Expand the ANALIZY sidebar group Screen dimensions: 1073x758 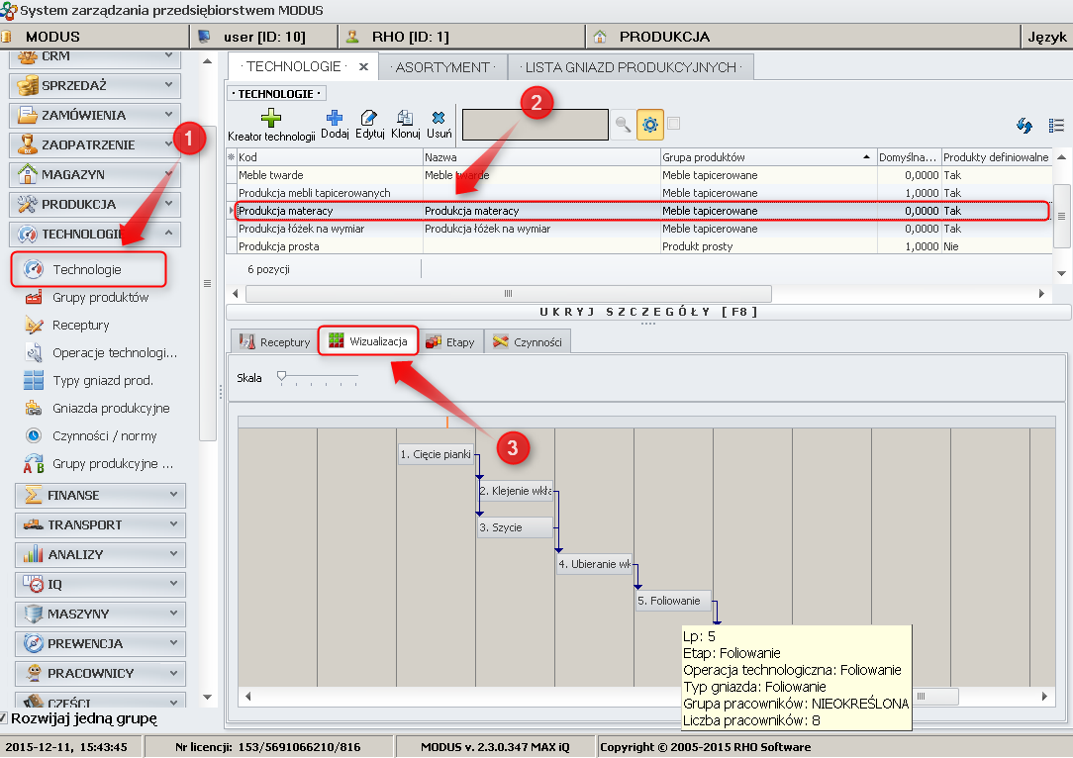[99, 554]
